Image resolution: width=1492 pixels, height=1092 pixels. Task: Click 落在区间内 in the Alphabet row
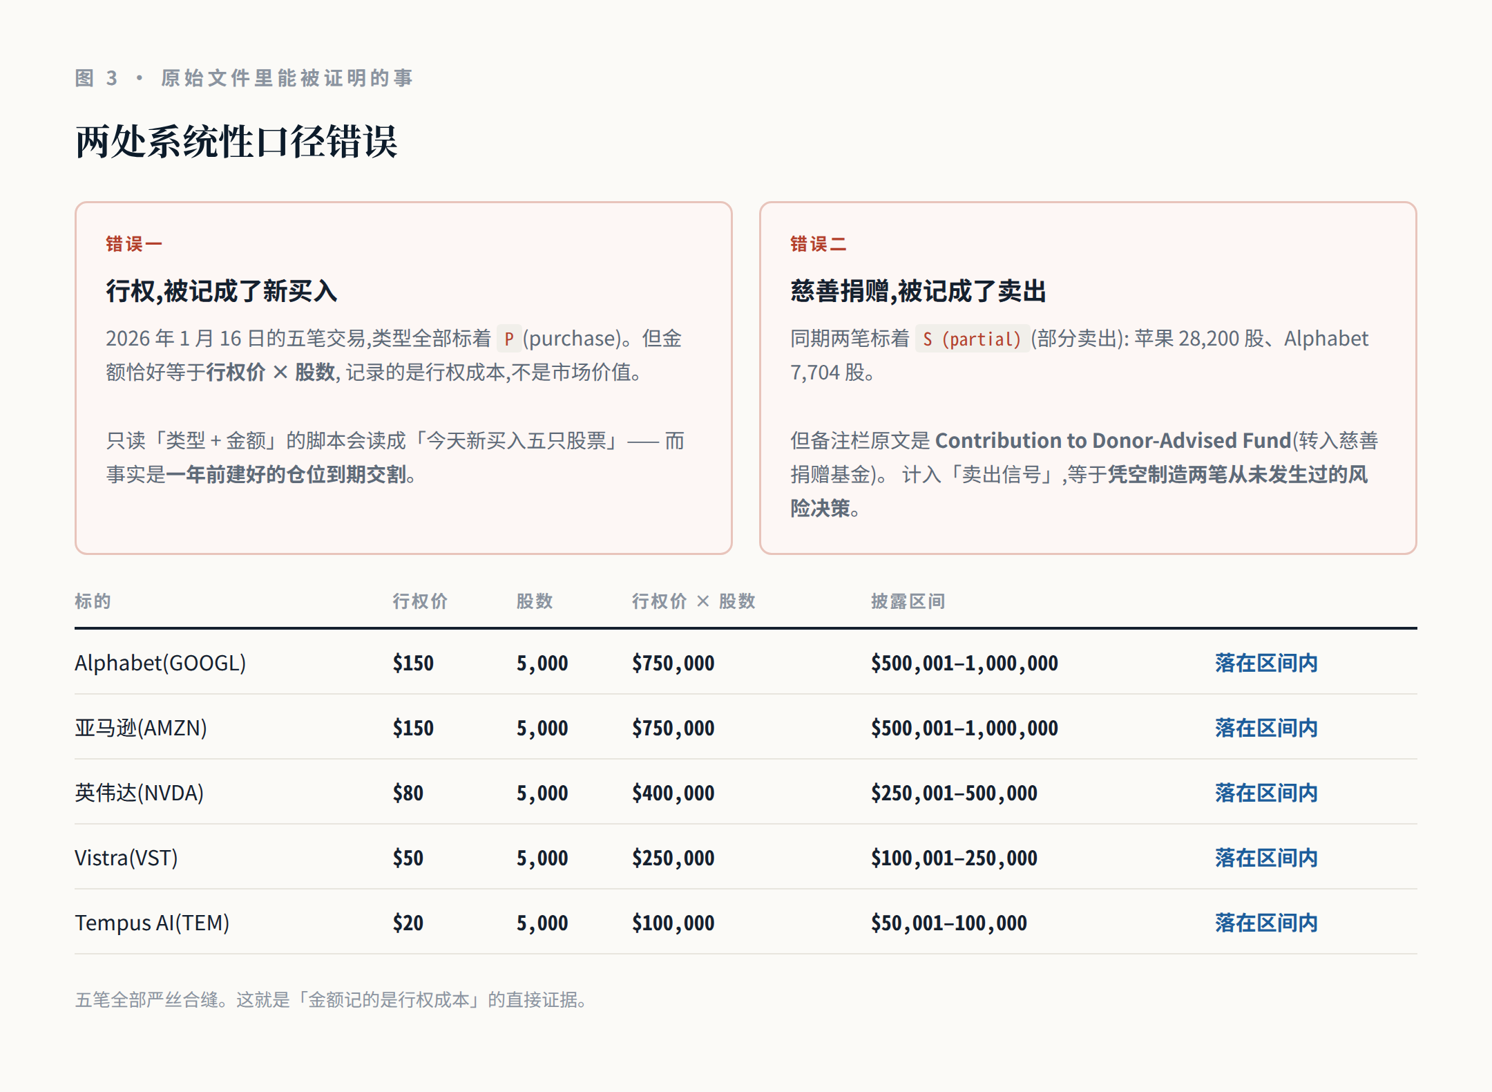click(x=1266, y=663)
